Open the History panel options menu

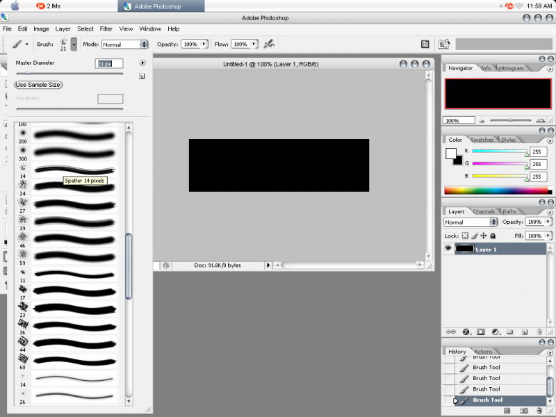[550, 352]
